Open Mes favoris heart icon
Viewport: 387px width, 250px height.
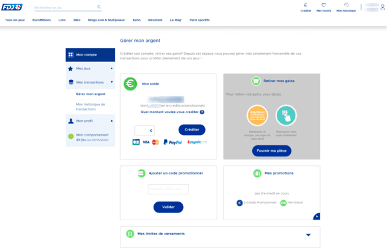(324, 5)
